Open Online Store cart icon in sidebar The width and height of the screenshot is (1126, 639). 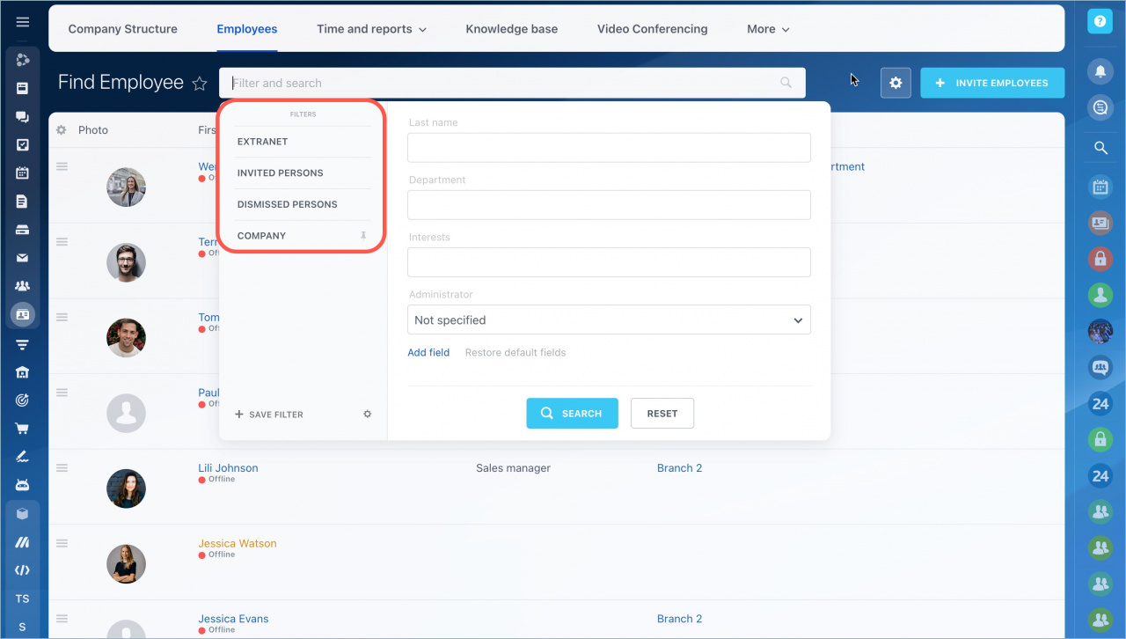tap(22, 429)
